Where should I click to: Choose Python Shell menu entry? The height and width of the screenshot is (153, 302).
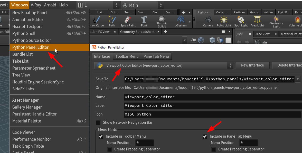tap(50, 33)
